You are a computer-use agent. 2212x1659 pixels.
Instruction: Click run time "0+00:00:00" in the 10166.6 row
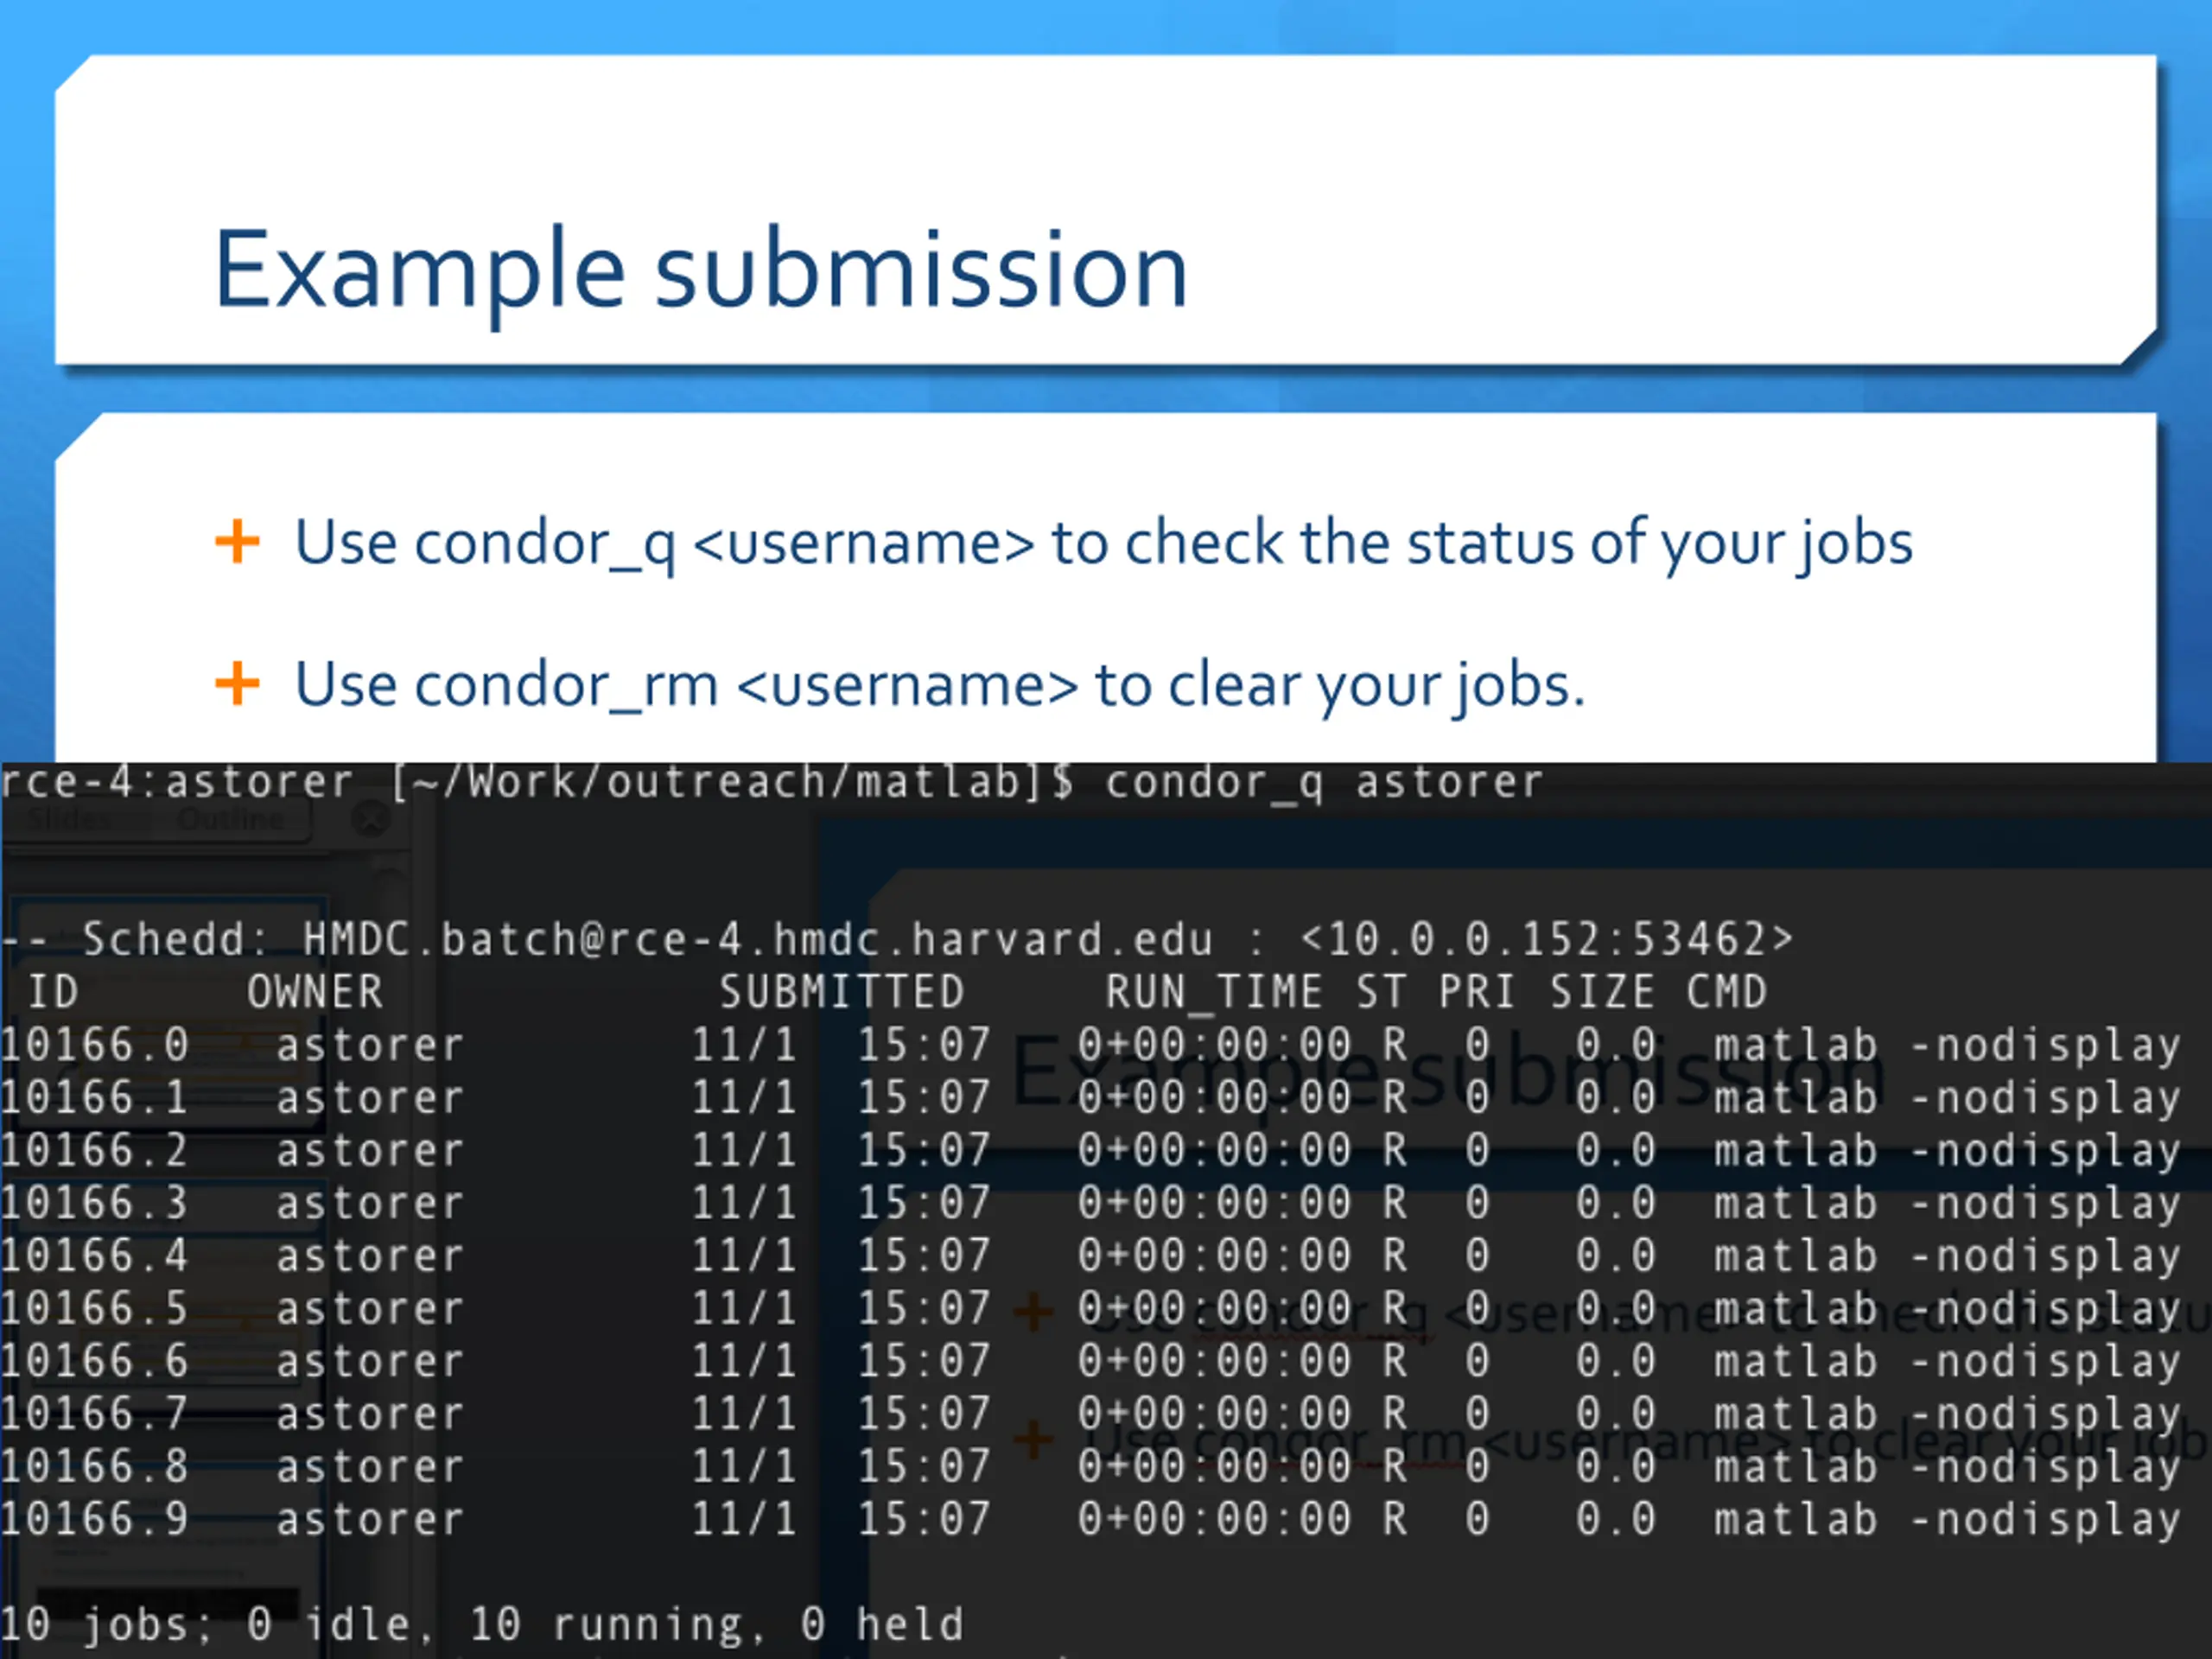click(1214, 1362)
